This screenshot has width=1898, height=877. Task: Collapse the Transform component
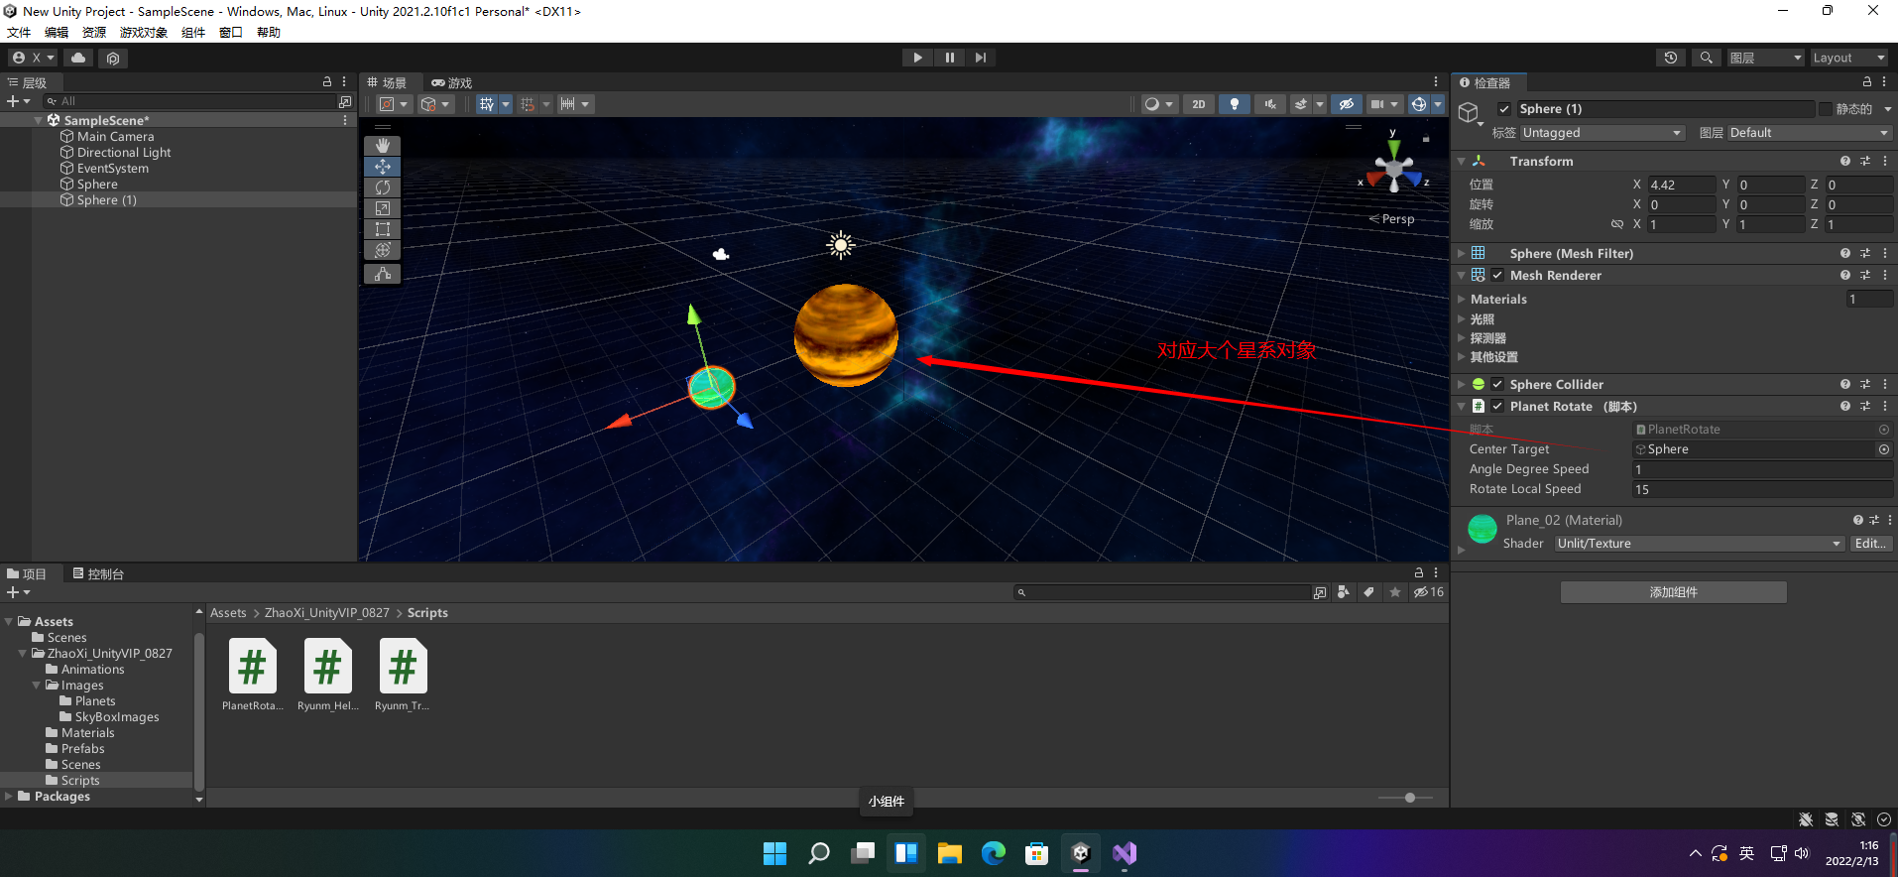tap(1462, 162)
